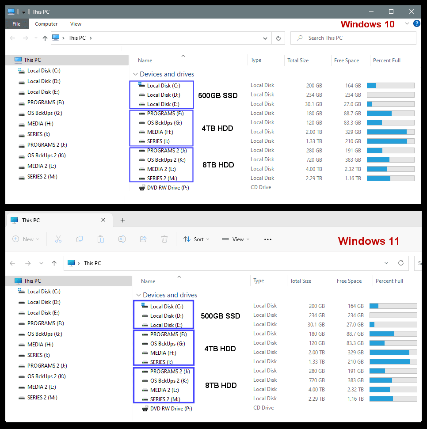This screenshot has height=429, width=427.
Task: Select the This PC tab in Windows 11
Action: [59, 220]
